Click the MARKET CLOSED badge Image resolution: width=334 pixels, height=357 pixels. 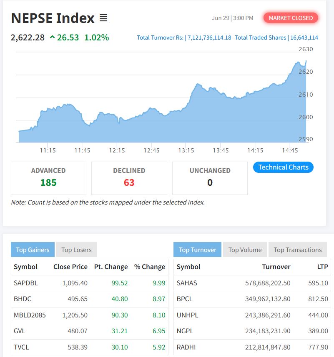click(291, 18)
